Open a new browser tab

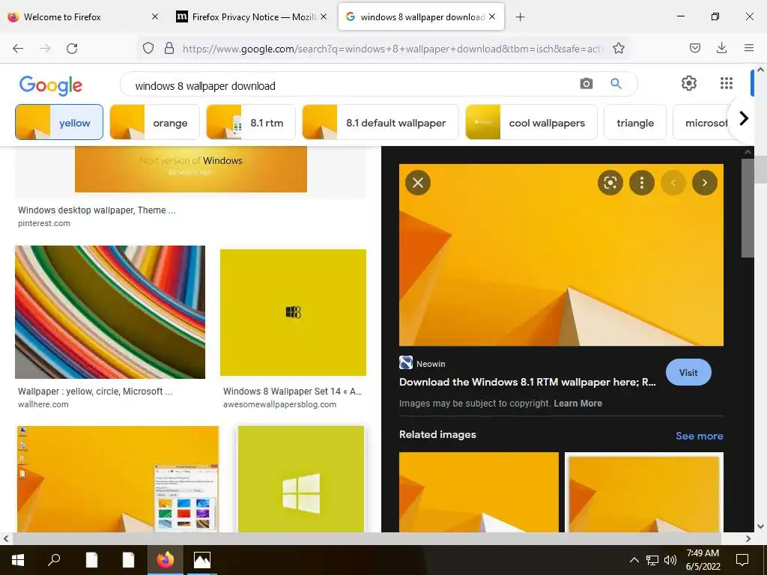[520, 17]
